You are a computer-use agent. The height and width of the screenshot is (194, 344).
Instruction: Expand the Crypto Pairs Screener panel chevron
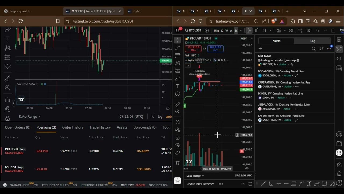[243, 184]
